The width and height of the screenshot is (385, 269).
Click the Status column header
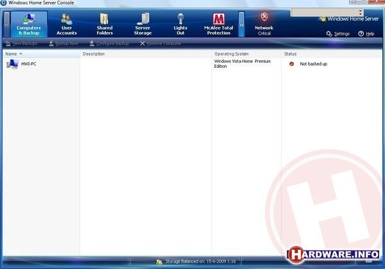point(332,54)
